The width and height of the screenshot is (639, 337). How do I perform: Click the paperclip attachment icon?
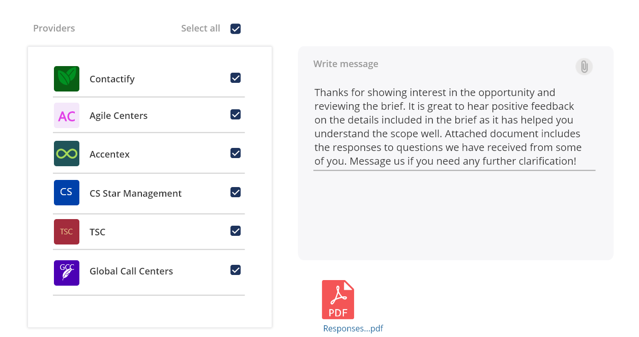point(584,67)
